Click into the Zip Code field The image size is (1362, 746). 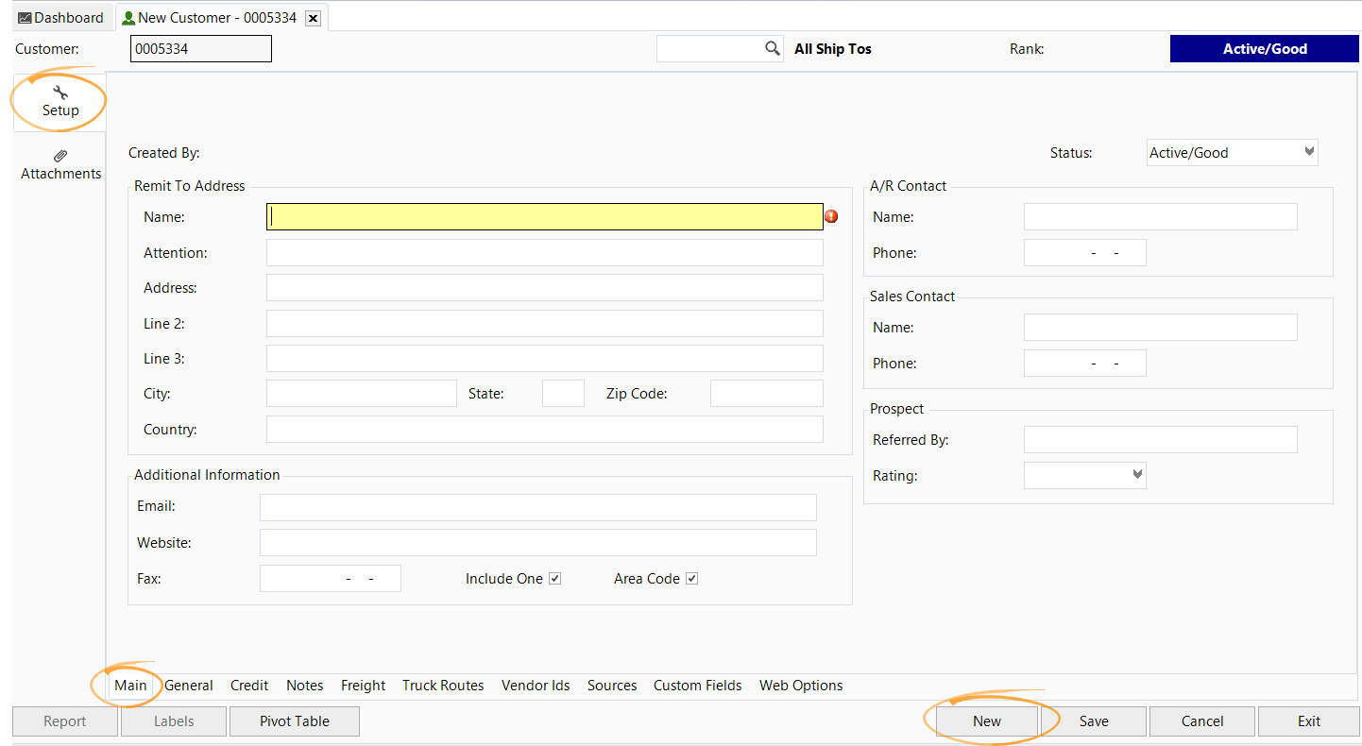(766, 394)
